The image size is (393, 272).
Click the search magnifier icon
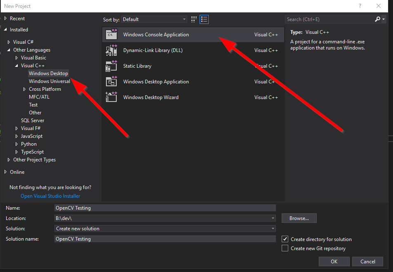pos(377,19)
